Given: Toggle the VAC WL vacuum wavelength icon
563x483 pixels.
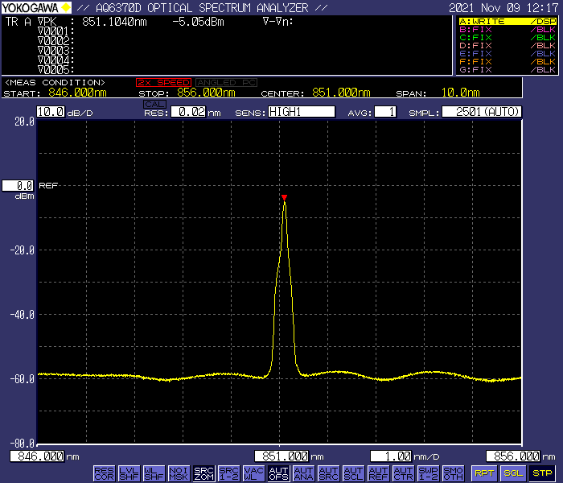Looking at the screenshot, I should (253, 473).
